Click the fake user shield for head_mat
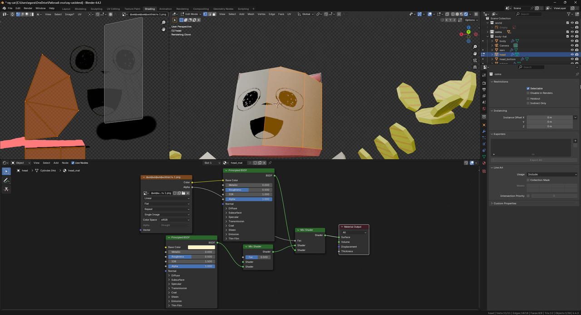The height and width of the screenshot is (315, 581). [255, 163]
